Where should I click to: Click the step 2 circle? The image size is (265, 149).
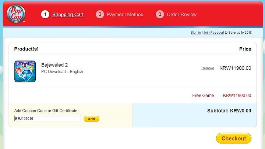click(x=100, y=15)
